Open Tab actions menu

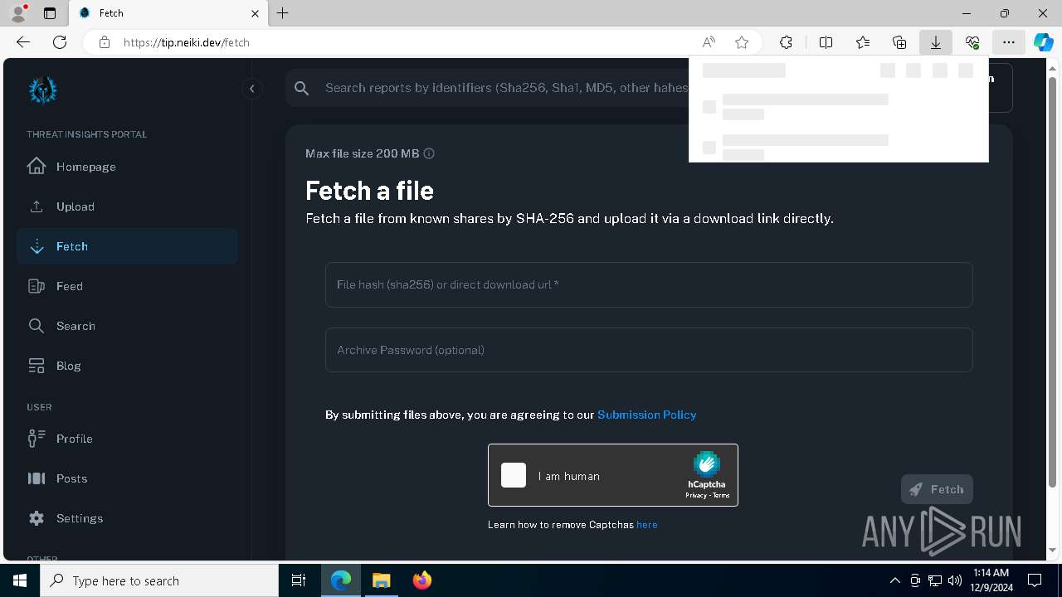tap(50, 13)
